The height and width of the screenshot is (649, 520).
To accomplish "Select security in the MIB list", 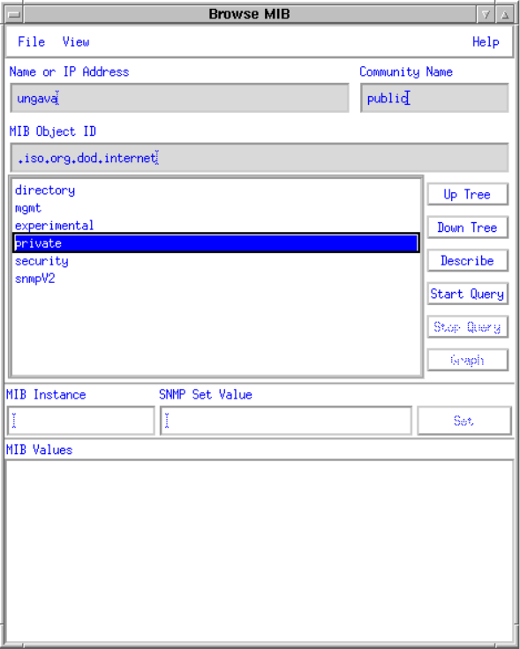I will (x=216, y=261).
